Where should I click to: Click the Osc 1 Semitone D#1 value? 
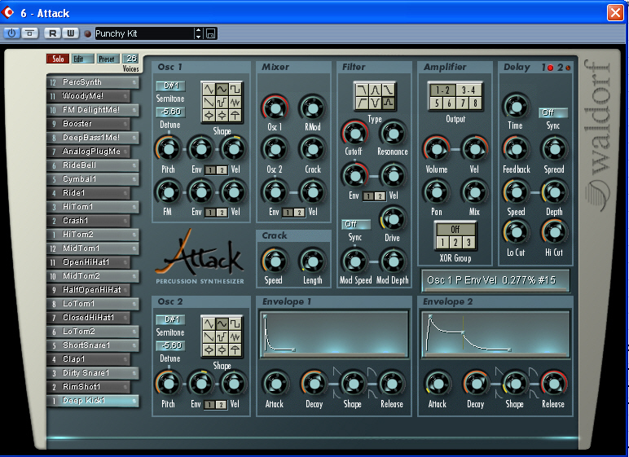point(170,86)
